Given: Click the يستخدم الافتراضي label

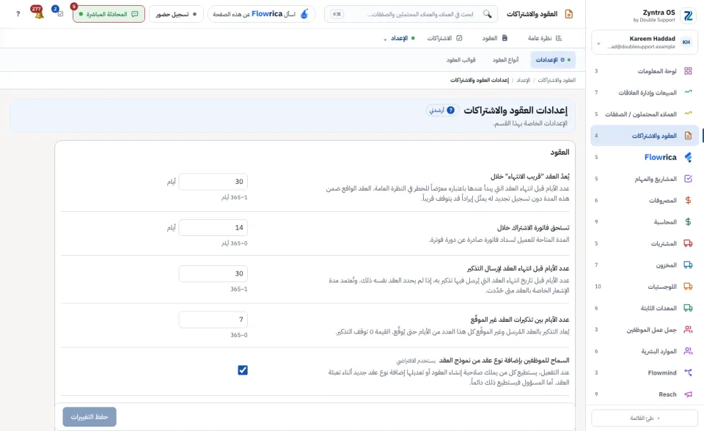Looking at the screenshot, I should (416, 361).
